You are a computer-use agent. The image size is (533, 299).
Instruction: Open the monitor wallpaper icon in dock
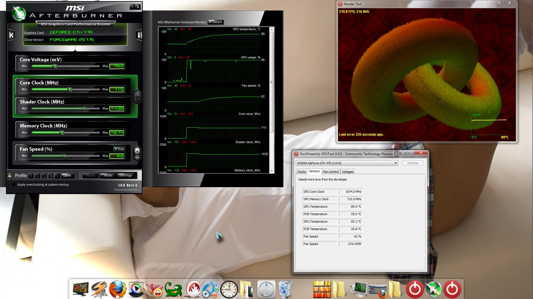80,289
